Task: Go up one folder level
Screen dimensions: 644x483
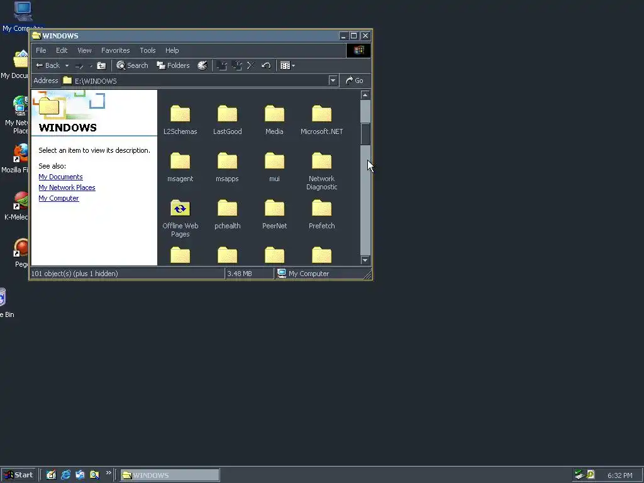Action: 101,65
